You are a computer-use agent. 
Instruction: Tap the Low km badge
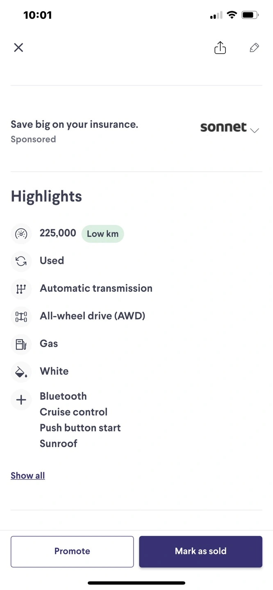102,234
